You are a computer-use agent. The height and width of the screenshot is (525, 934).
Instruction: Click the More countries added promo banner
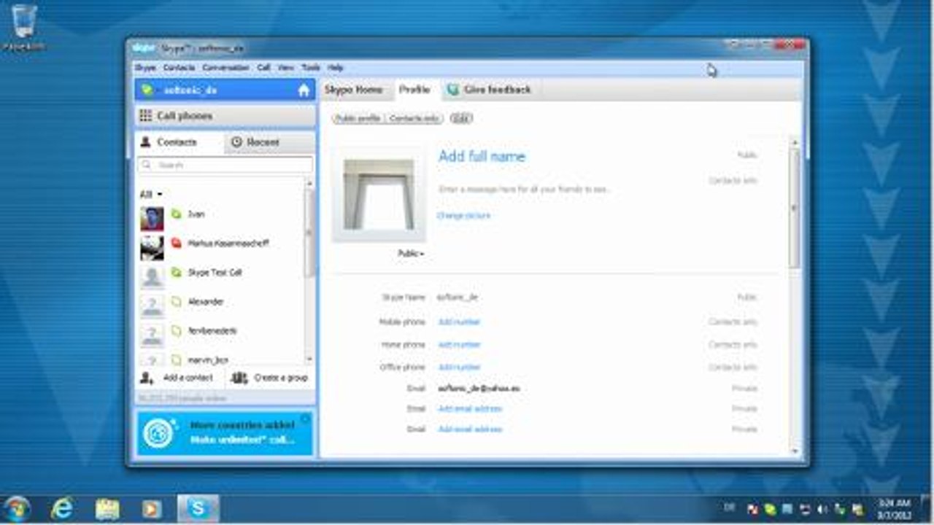225,433
